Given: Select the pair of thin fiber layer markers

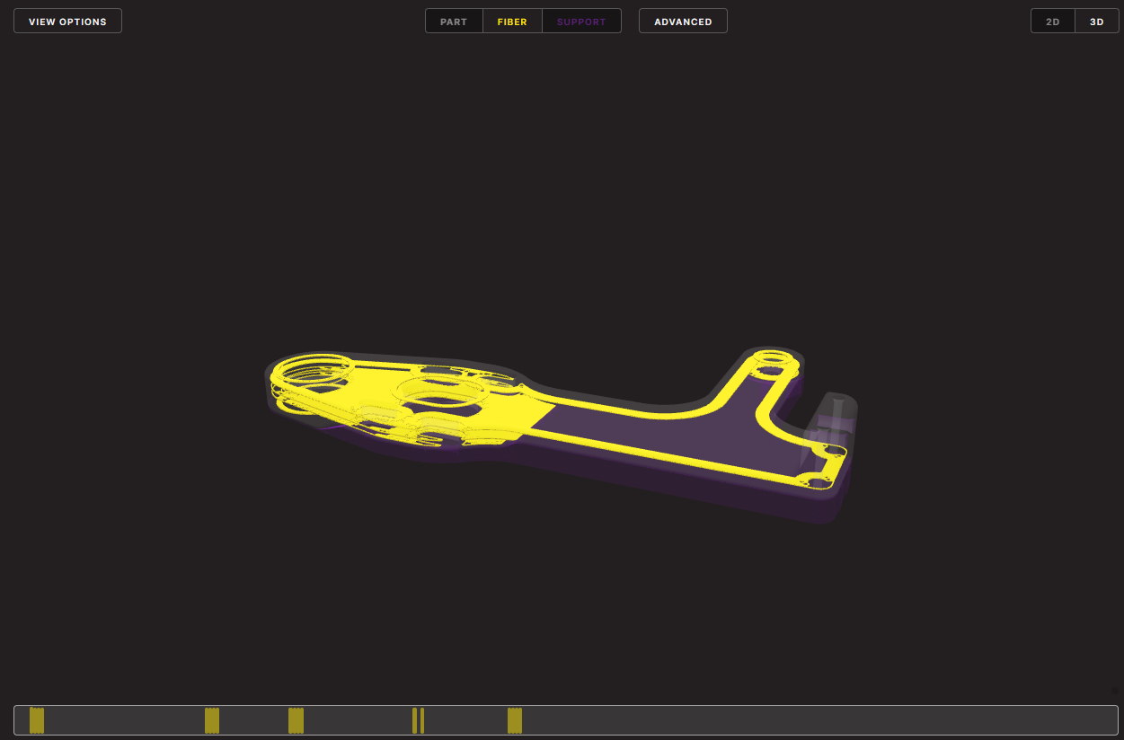Looking at the screenshot, I should coord(418,720).
